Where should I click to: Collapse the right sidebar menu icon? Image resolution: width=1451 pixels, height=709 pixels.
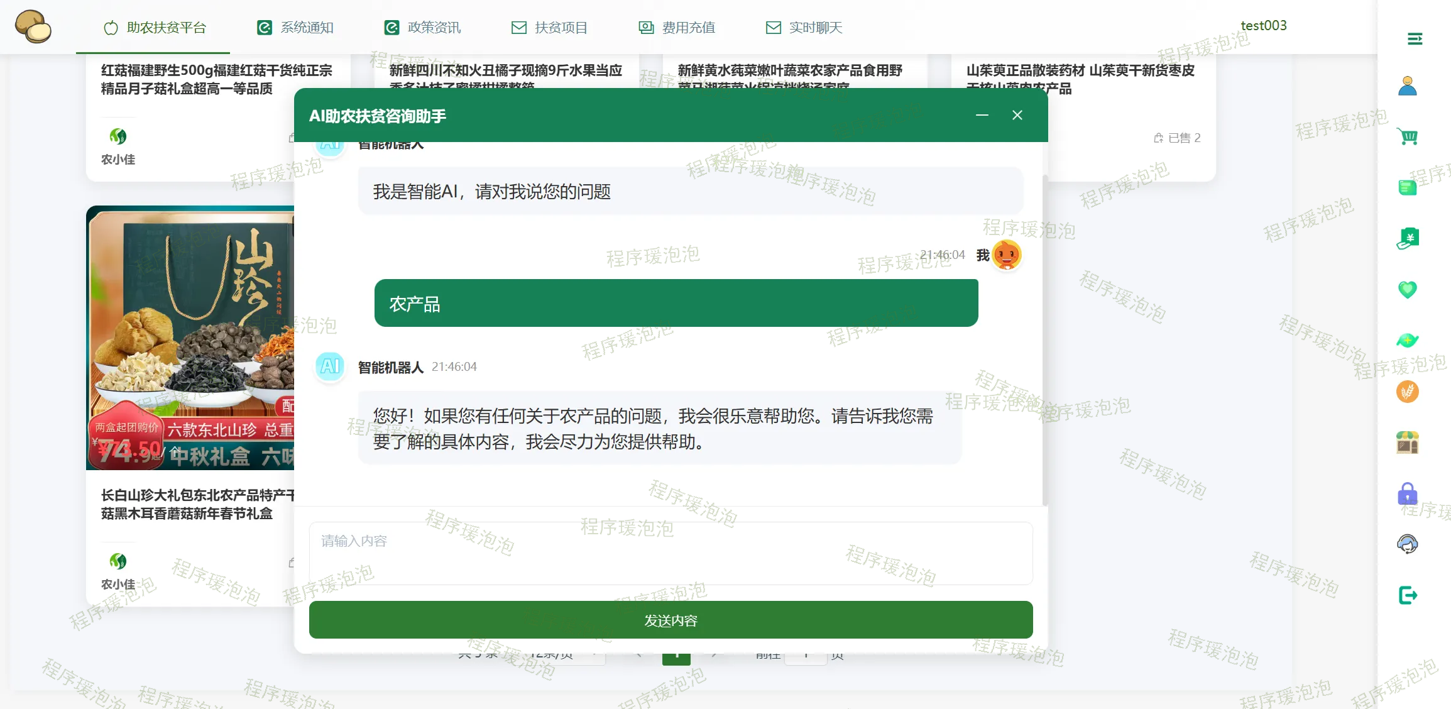point(1415,39)
